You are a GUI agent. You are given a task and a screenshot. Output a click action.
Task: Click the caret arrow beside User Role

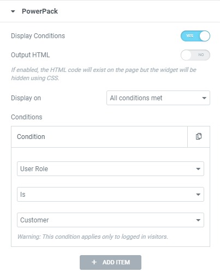[x=198, y=169]
